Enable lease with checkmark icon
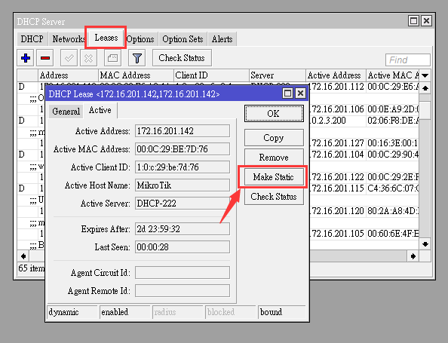Screen dimensions: 448x343 [69, 58]
